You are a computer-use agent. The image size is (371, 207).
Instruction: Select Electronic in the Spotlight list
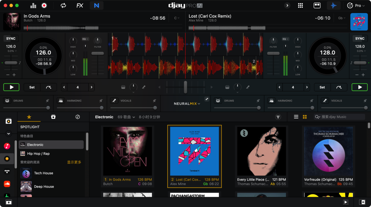51,145
